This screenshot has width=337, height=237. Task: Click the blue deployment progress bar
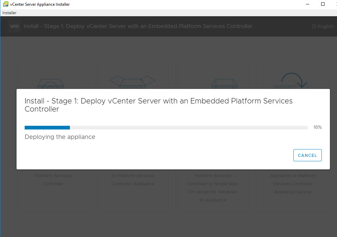coord(47,127)
